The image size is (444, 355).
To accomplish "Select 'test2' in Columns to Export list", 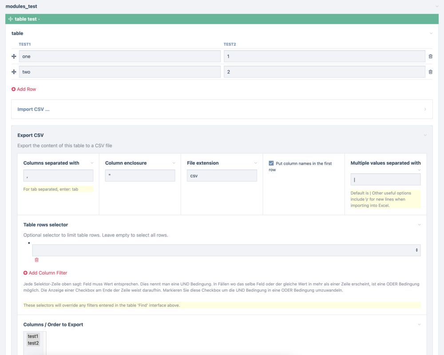I will [33, 343].
